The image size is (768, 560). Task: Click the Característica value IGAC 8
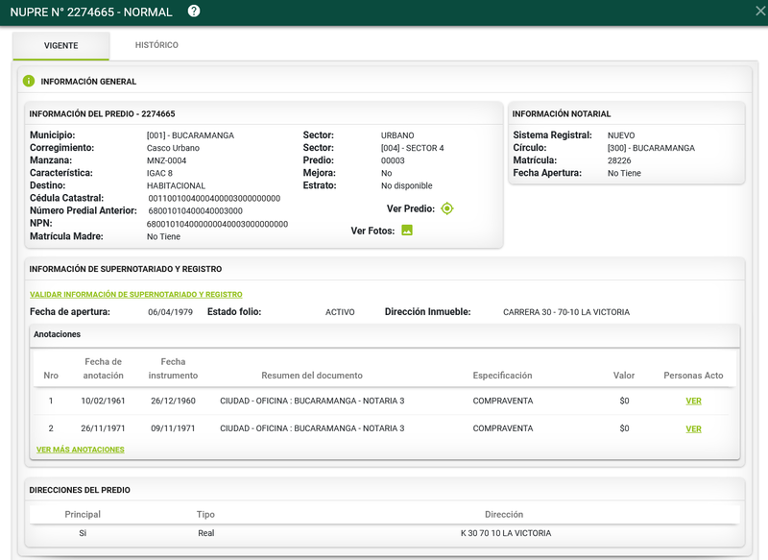[159, 173]
